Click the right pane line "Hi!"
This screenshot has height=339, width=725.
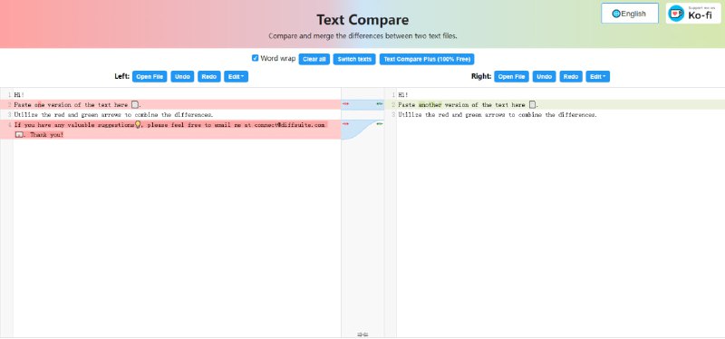point(403,95)
